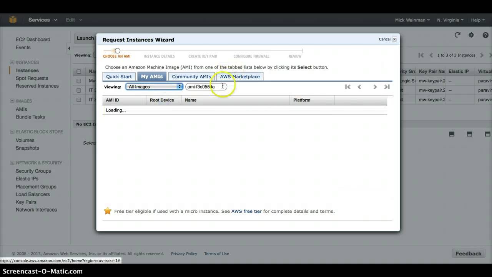This screenshot has width=492, height=277.
Task: Open the All Images viewing dropdown
Action: pyautogui.click(x=154, y=87)
